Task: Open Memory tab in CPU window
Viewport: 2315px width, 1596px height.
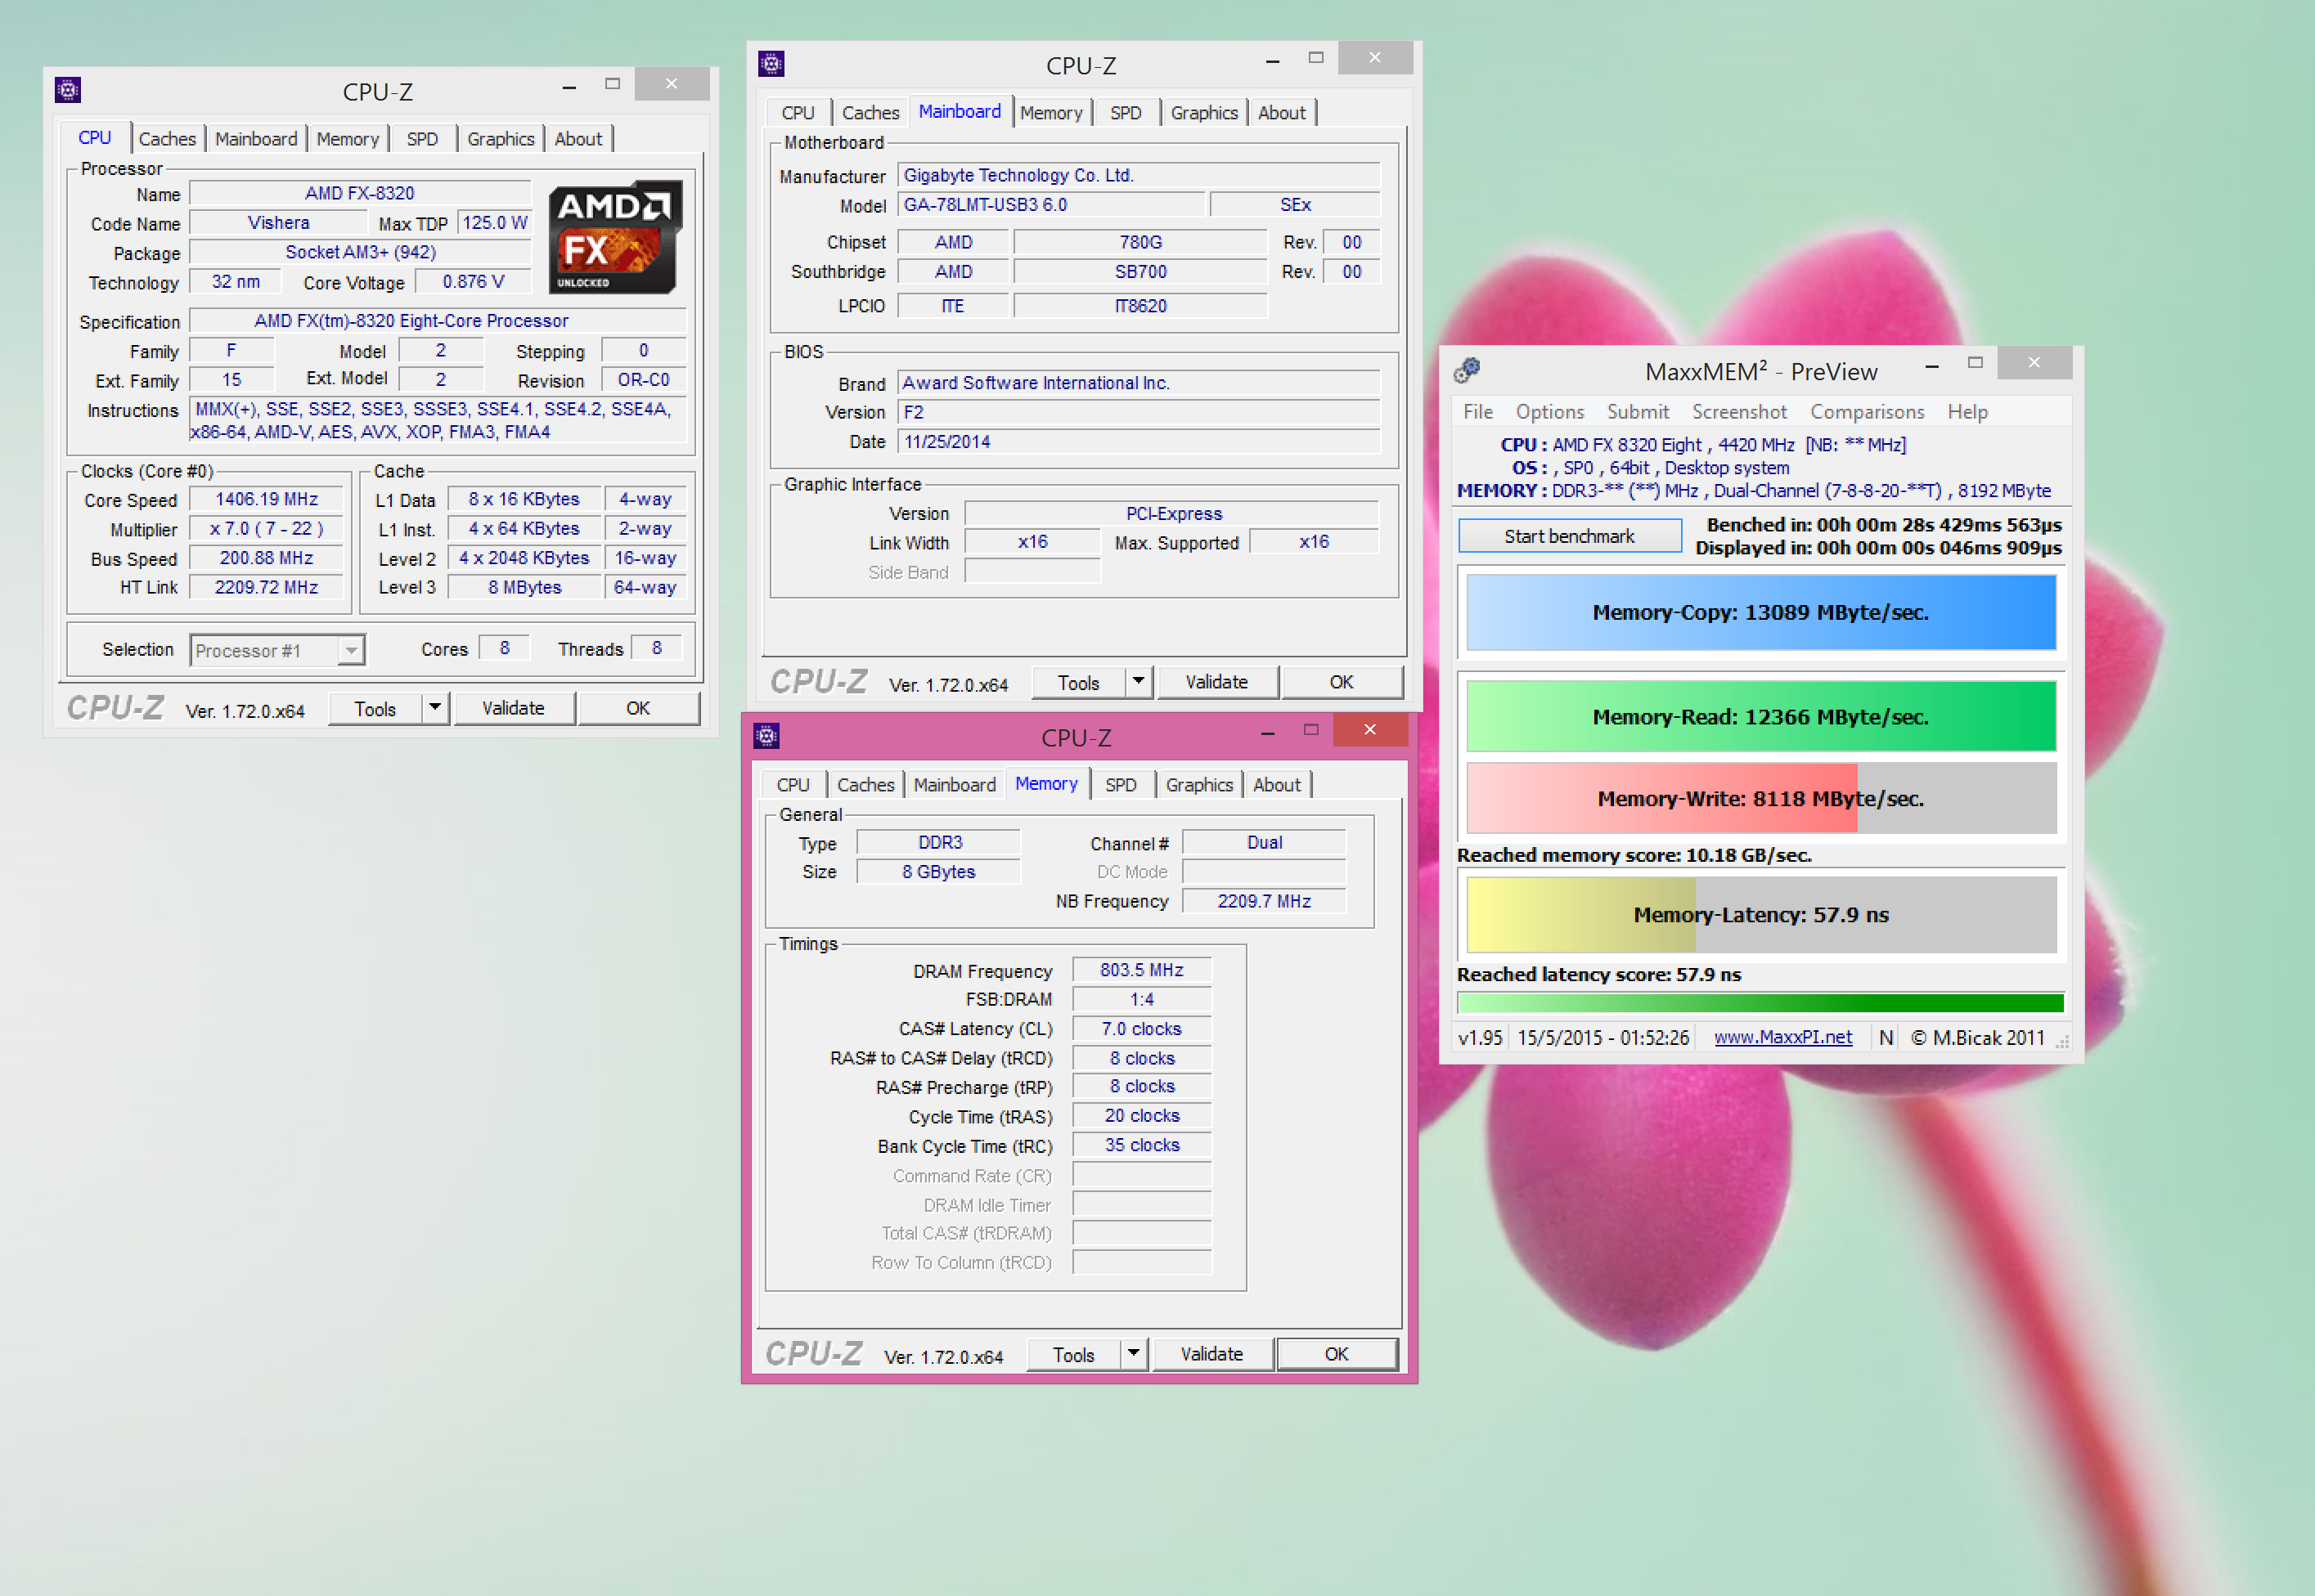Action: tap(347, 139)
